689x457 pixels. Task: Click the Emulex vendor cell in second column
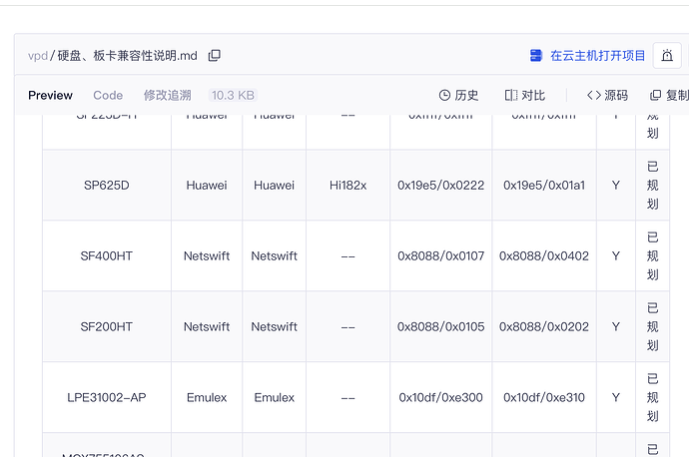[207, 397]
